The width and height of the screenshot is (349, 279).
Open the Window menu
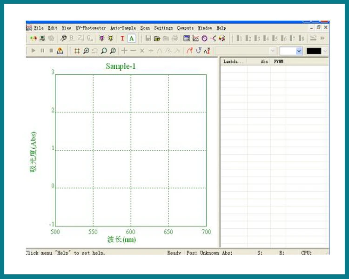(x=205, y=28)
